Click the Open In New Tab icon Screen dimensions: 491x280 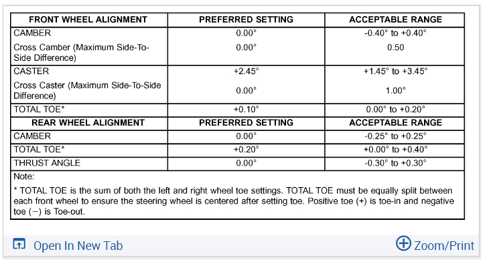pos(19,245)
